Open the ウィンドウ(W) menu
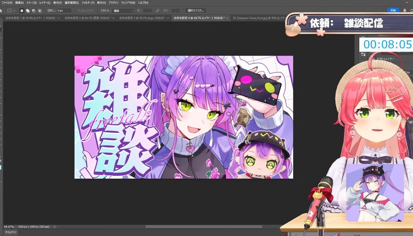This screenshot has width=413, height=236. click(128, 3)
